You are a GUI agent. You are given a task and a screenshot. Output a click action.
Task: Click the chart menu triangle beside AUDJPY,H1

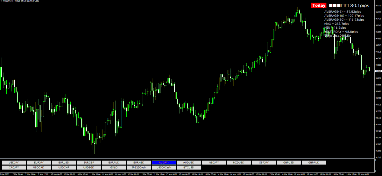2,1
